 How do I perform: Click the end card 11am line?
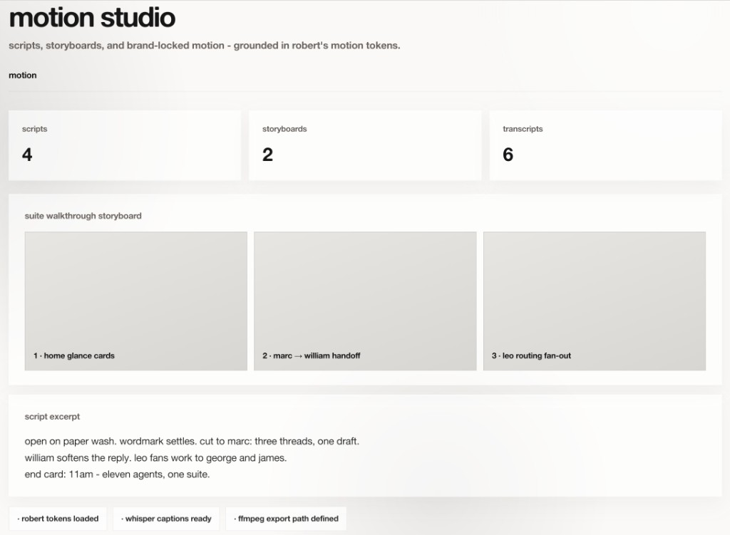coord(118,474)
